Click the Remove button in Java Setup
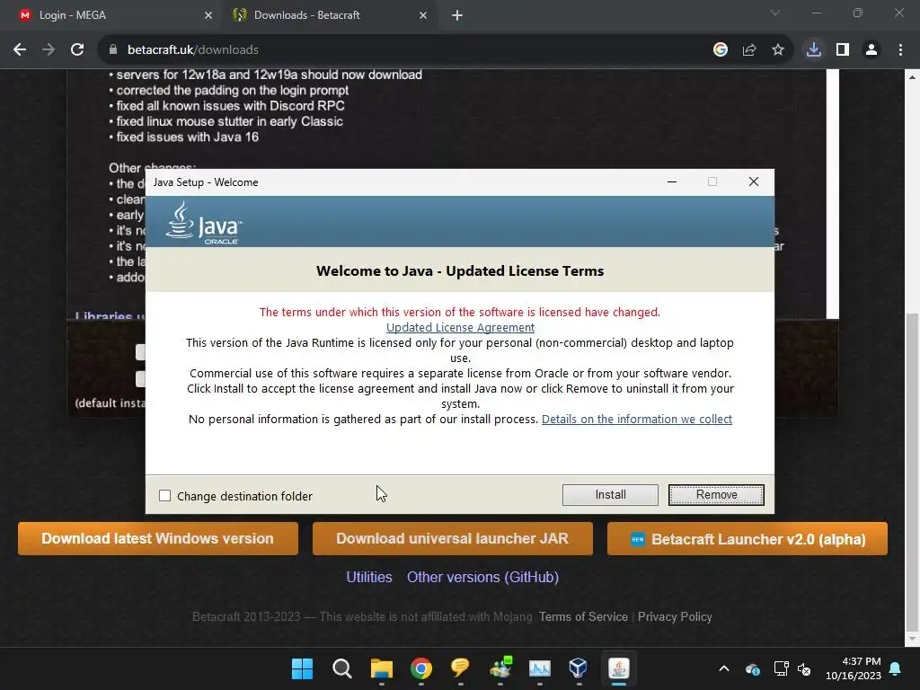Screen dimensions: 920x690 [x=716, y=495]
